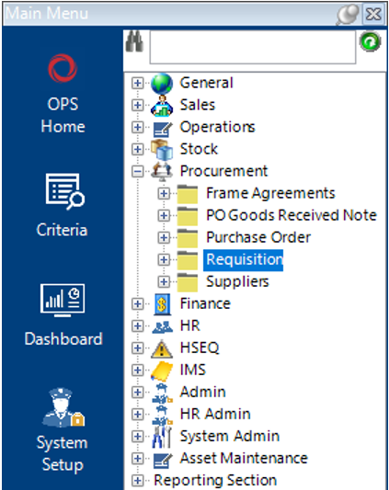This screenshot has height=490, width=389.
Task: Select the Asset Maintenance label
Action: pyautogui.click(x=244, y=459)
